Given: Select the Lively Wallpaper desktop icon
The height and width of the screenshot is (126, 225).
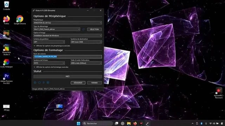Looking at the screenshot, I should click(x=6, y=63).
